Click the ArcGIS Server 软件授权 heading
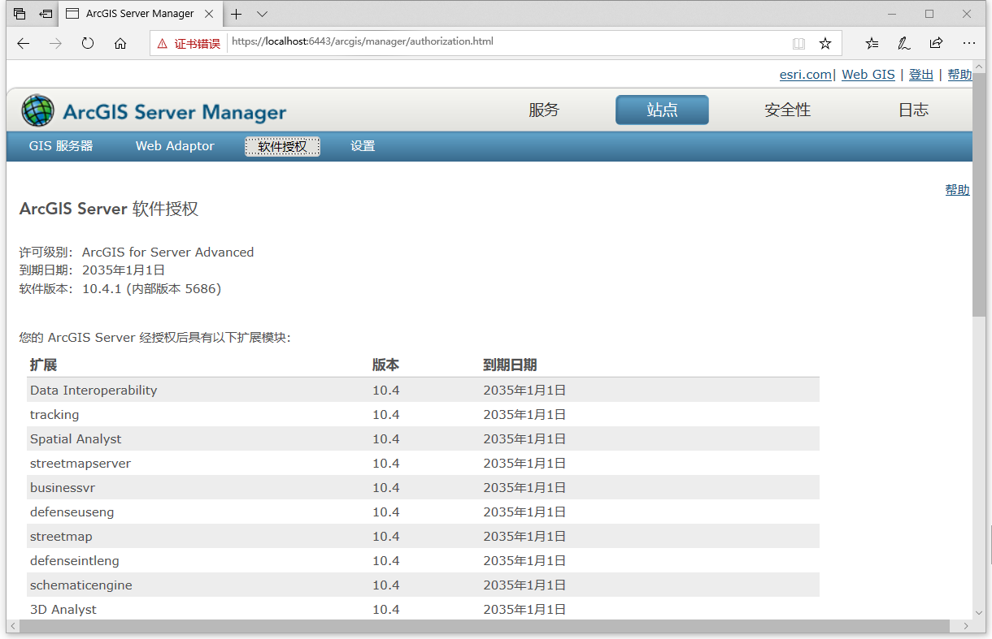Screen dimensions: 992x639 pyautogui.click(x=109, y=209)
